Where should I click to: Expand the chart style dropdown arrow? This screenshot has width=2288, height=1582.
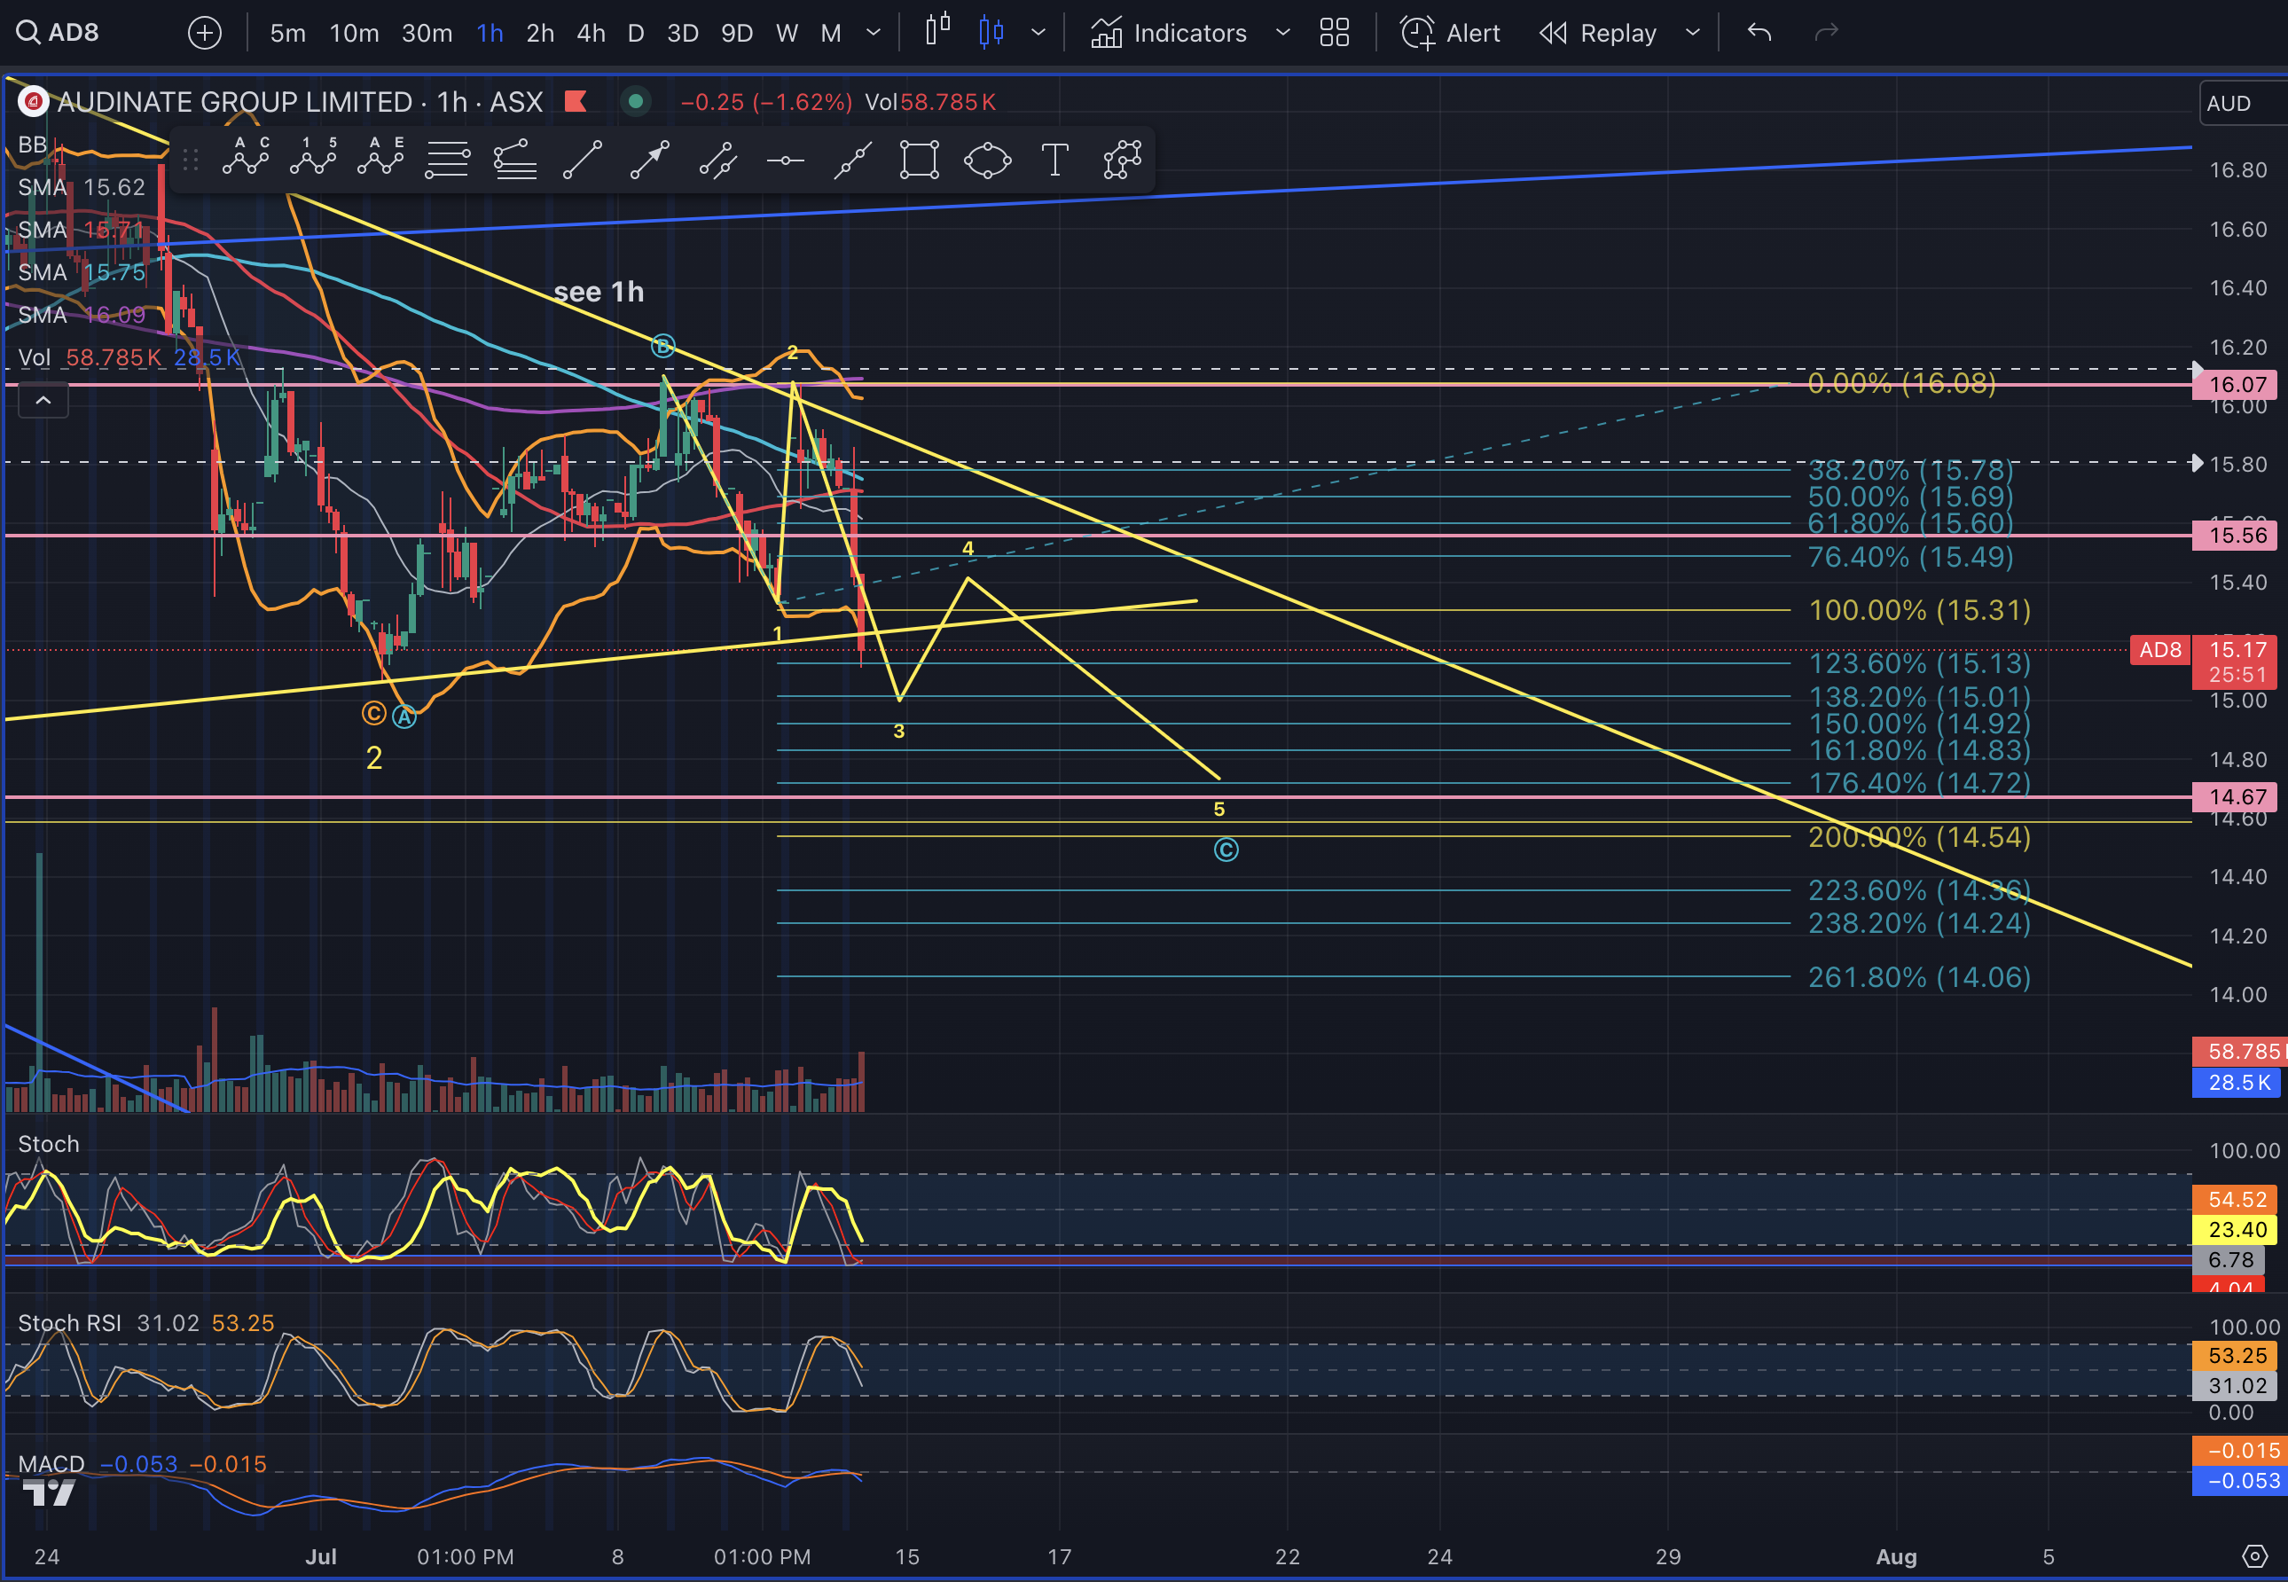click(1038, 33)
